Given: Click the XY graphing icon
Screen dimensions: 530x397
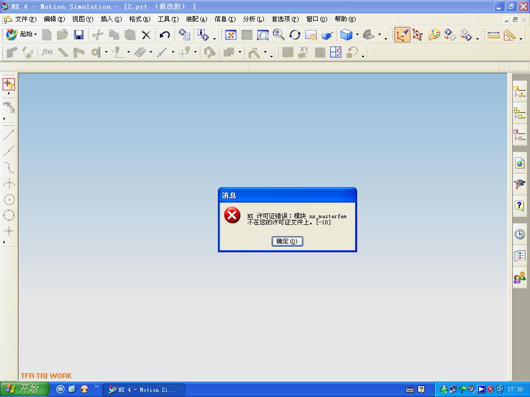Looking at the screenshot, I should [x=303, y=52].
